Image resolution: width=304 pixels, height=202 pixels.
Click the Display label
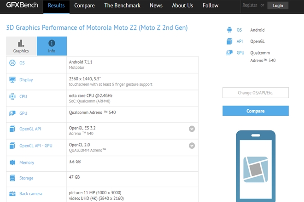click(x=26, y=79)
